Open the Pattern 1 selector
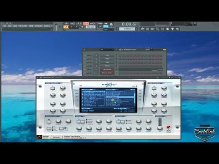The height and width of the screenshot is (164, 219). pos(127,29)
